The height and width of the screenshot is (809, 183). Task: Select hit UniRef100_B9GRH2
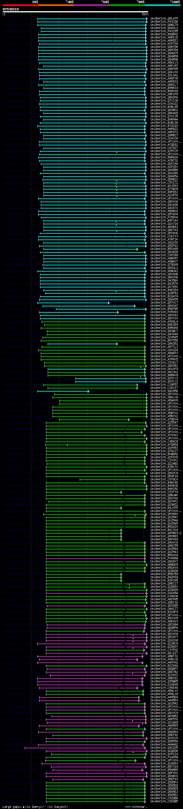click(x=164, y=34)
